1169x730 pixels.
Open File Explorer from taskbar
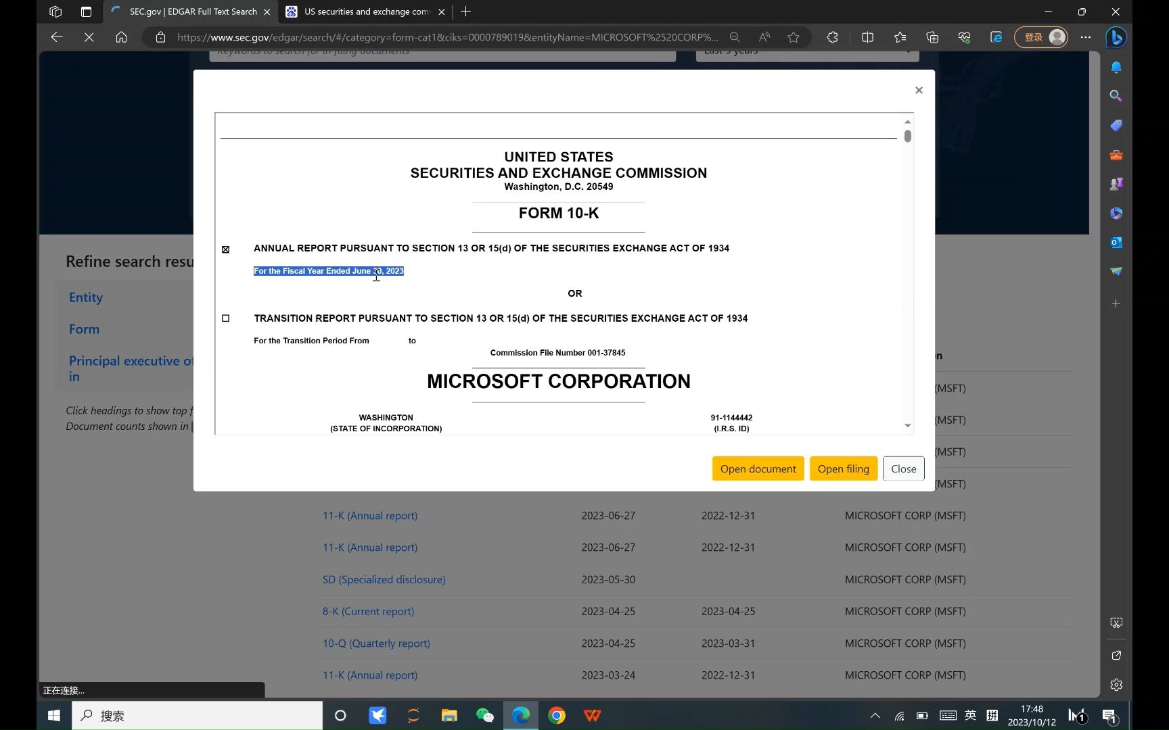click(449, 715)
